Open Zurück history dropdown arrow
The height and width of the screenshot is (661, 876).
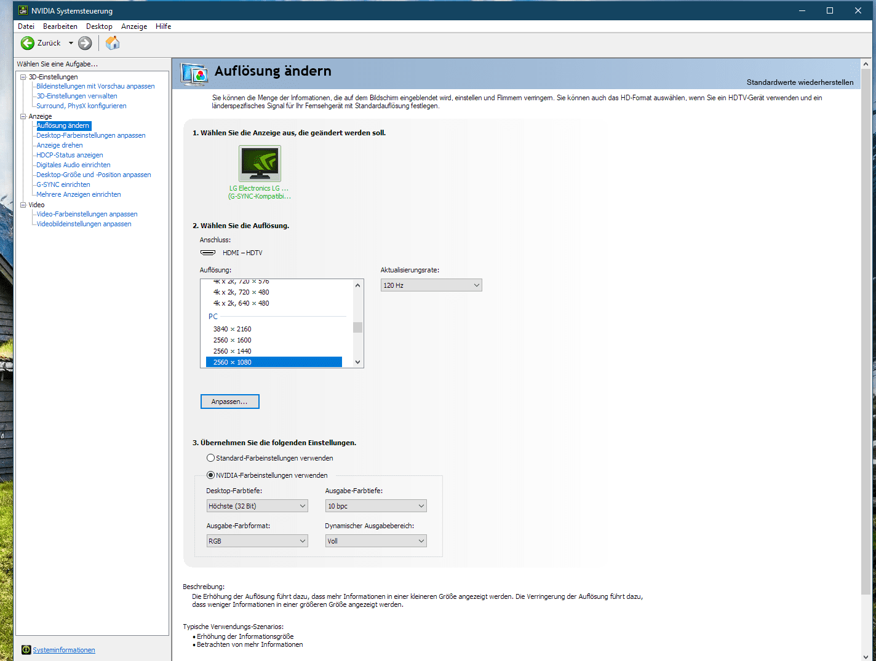tap(71, 43)
